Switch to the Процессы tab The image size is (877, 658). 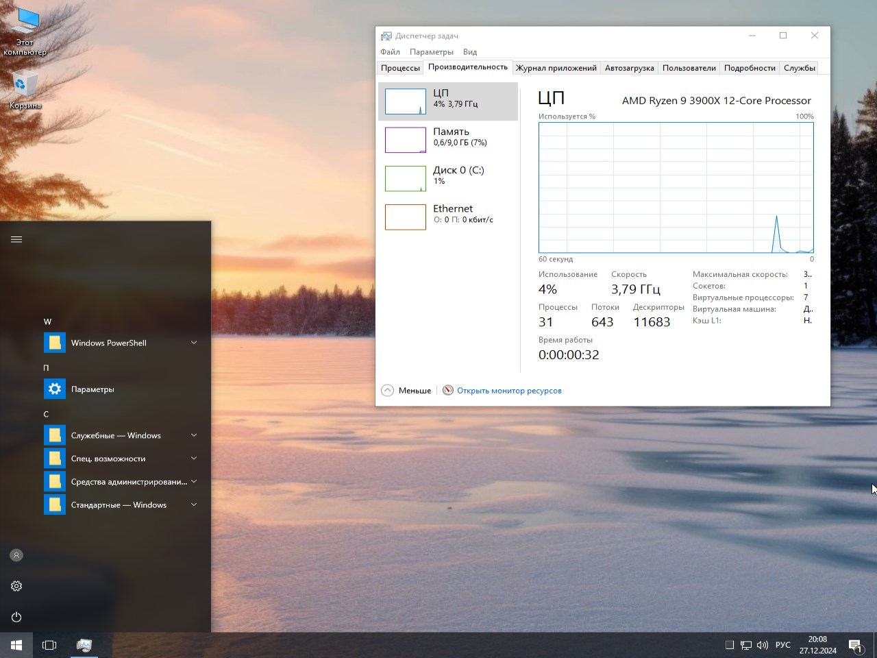coord(400,68)
